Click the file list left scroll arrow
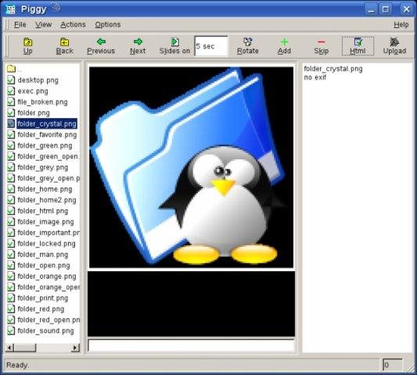 9,348
